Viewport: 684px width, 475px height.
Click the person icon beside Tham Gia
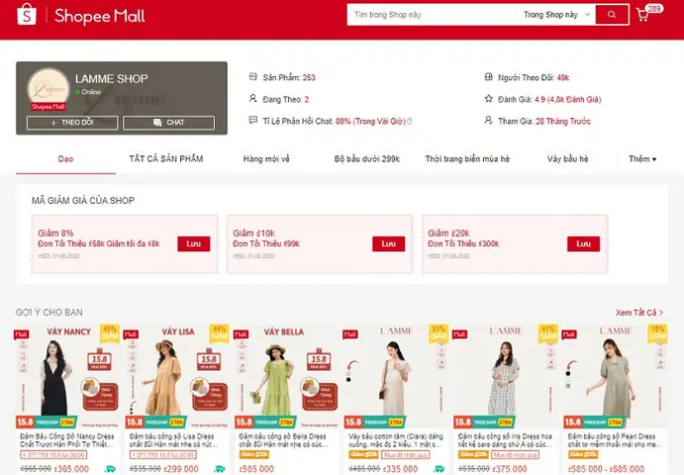point(489,120)
